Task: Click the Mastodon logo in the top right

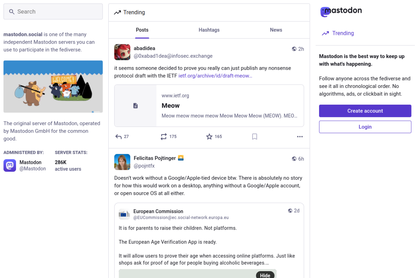Action: [341, 11]
